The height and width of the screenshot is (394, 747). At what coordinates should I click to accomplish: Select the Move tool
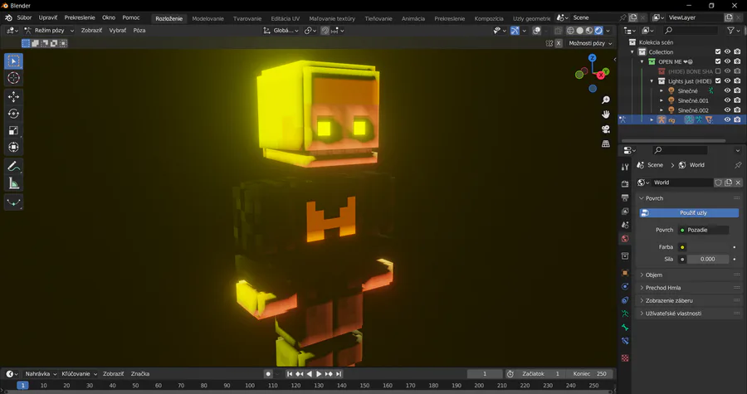(13, 96)
